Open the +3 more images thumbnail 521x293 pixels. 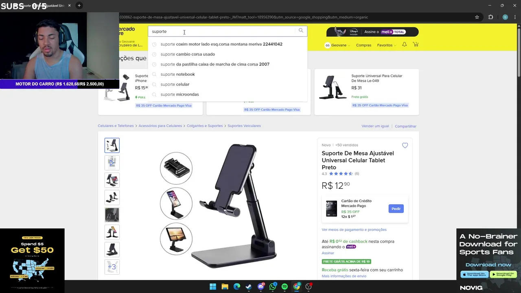[x=112, y=267]
